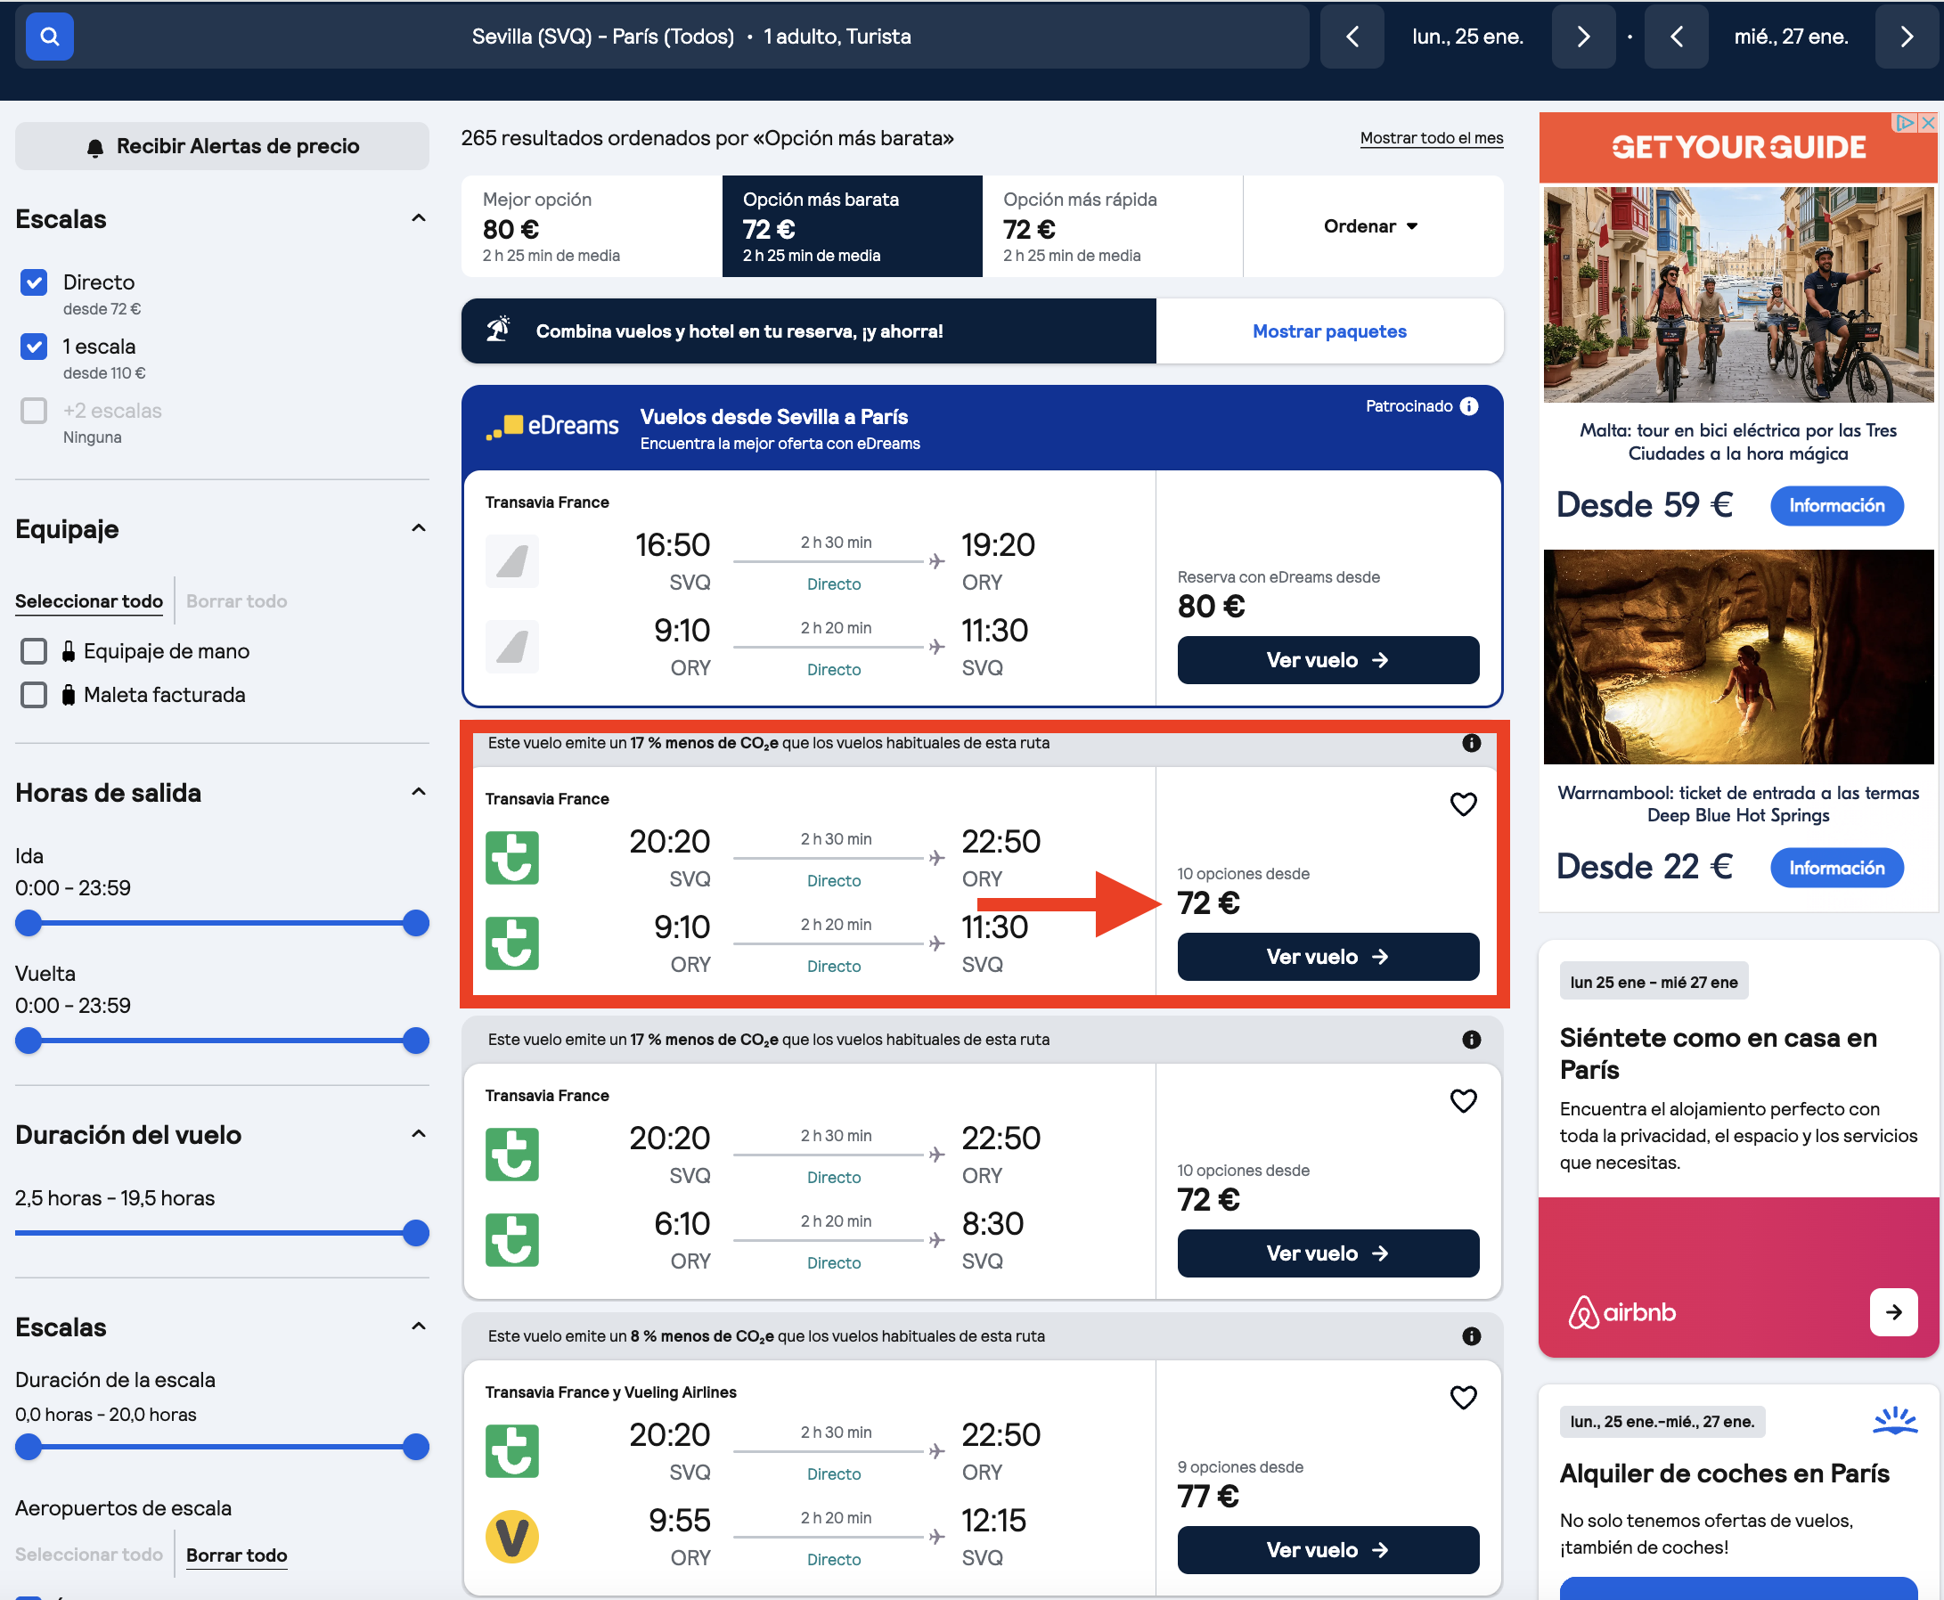1944x1600 pixels.
Task: Collapse the Duración del vuelo section
Action: coord(419,1134)
